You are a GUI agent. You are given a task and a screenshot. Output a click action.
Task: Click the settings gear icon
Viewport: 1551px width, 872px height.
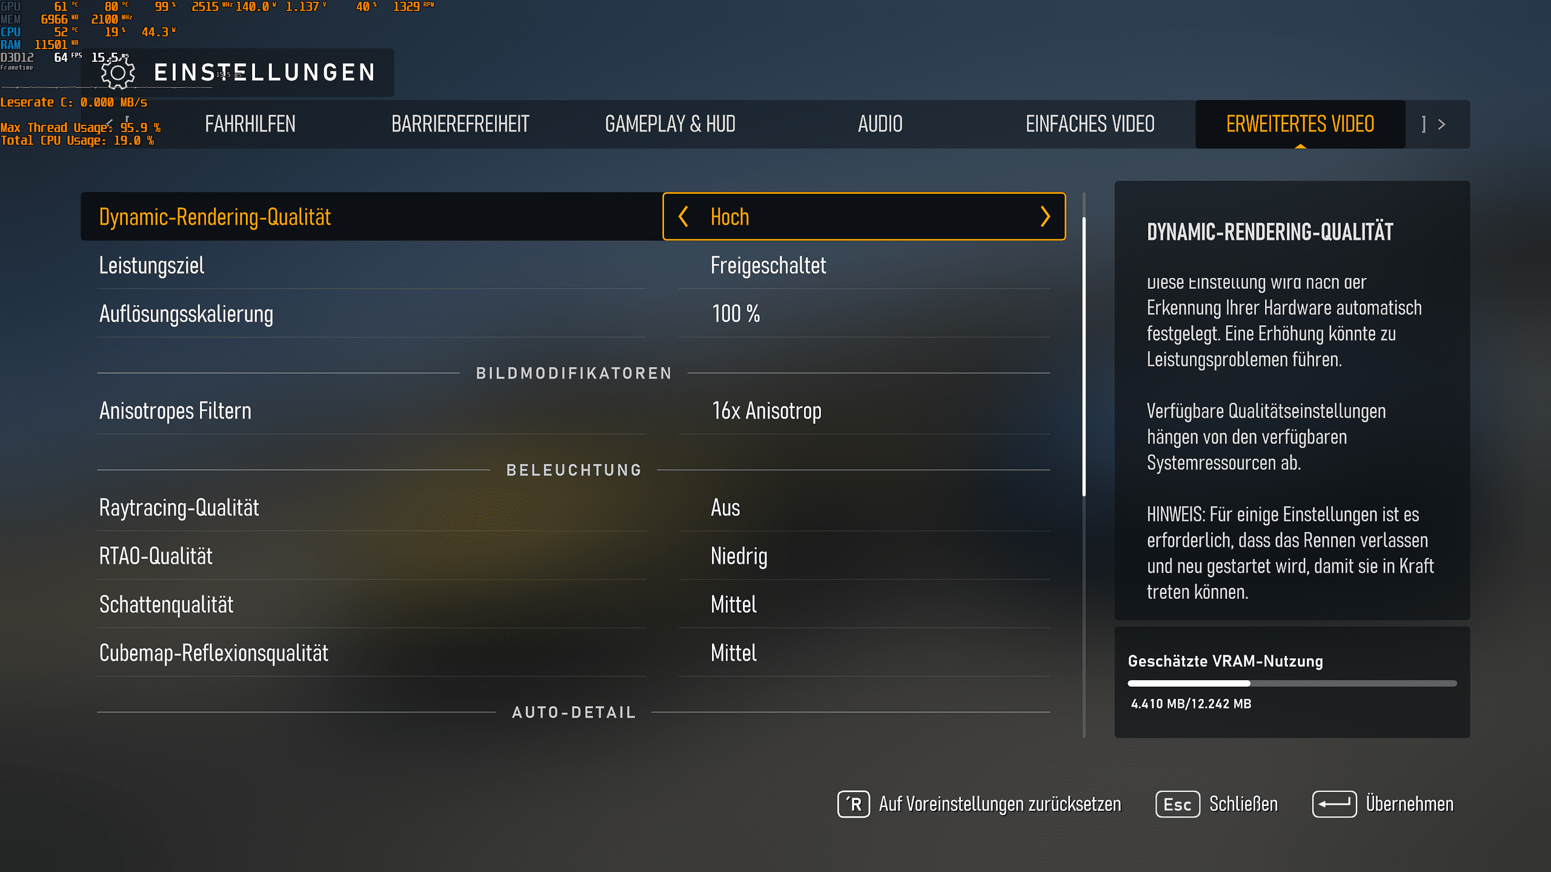[x=118, y=73]
